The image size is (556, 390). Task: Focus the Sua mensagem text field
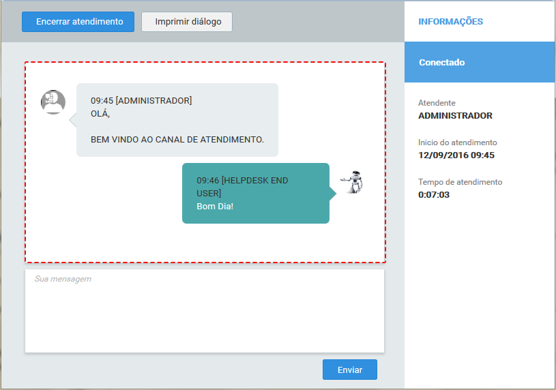pyautogui.click(x=205, y=311)
